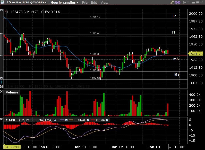Click the vertical auto-scale arrows icon

pyautogui.click(x=2, y=82)
